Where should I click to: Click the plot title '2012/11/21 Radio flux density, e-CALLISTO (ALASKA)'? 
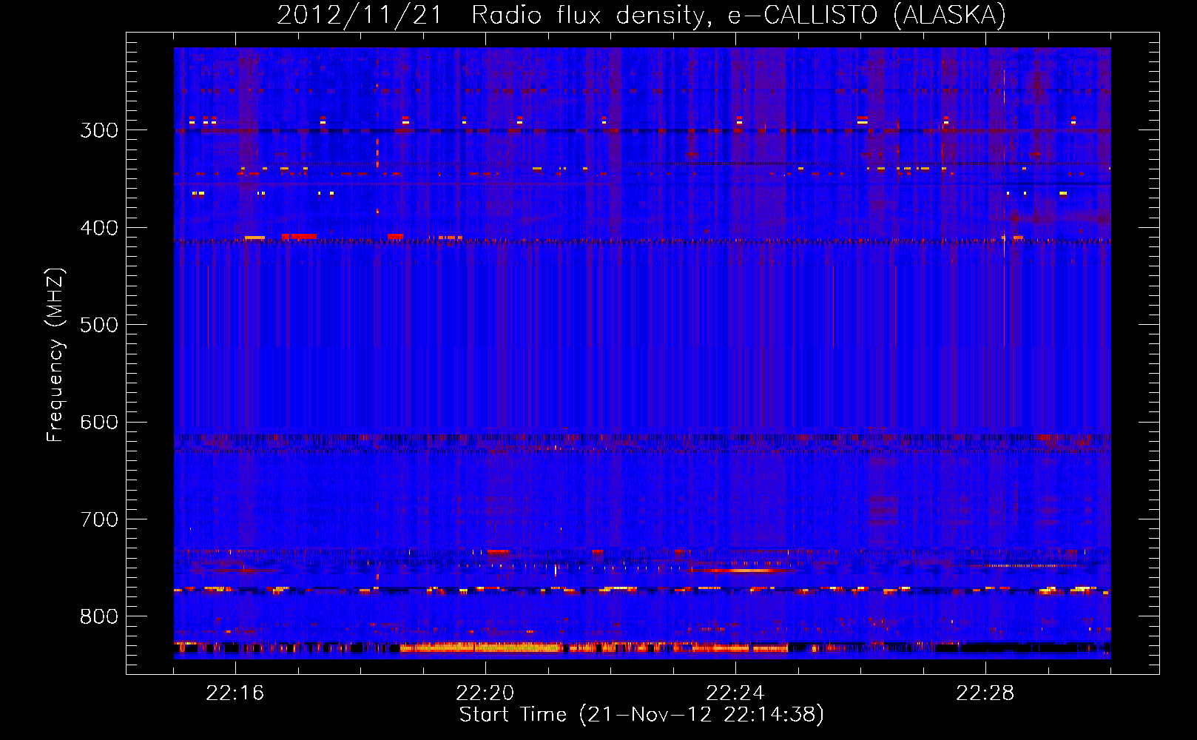click(641, 16)
